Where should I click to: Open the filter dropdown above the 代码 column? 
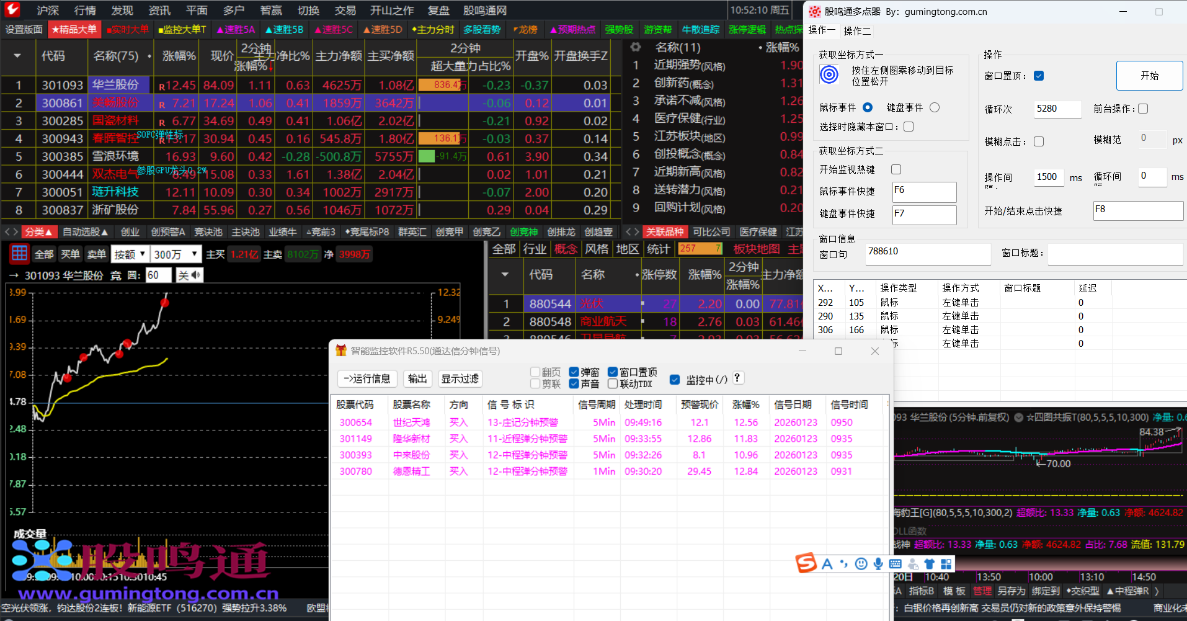(x=18, y=56)
